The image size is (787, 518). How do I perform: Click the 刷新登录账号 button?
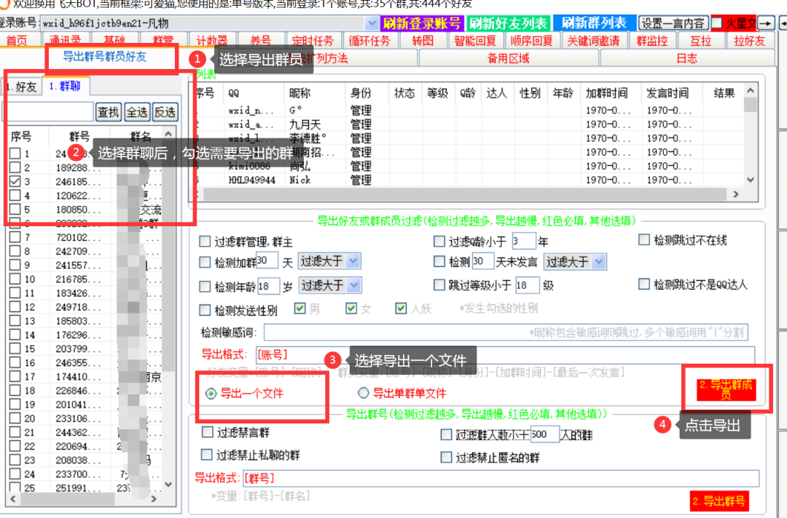pos(422,23)
